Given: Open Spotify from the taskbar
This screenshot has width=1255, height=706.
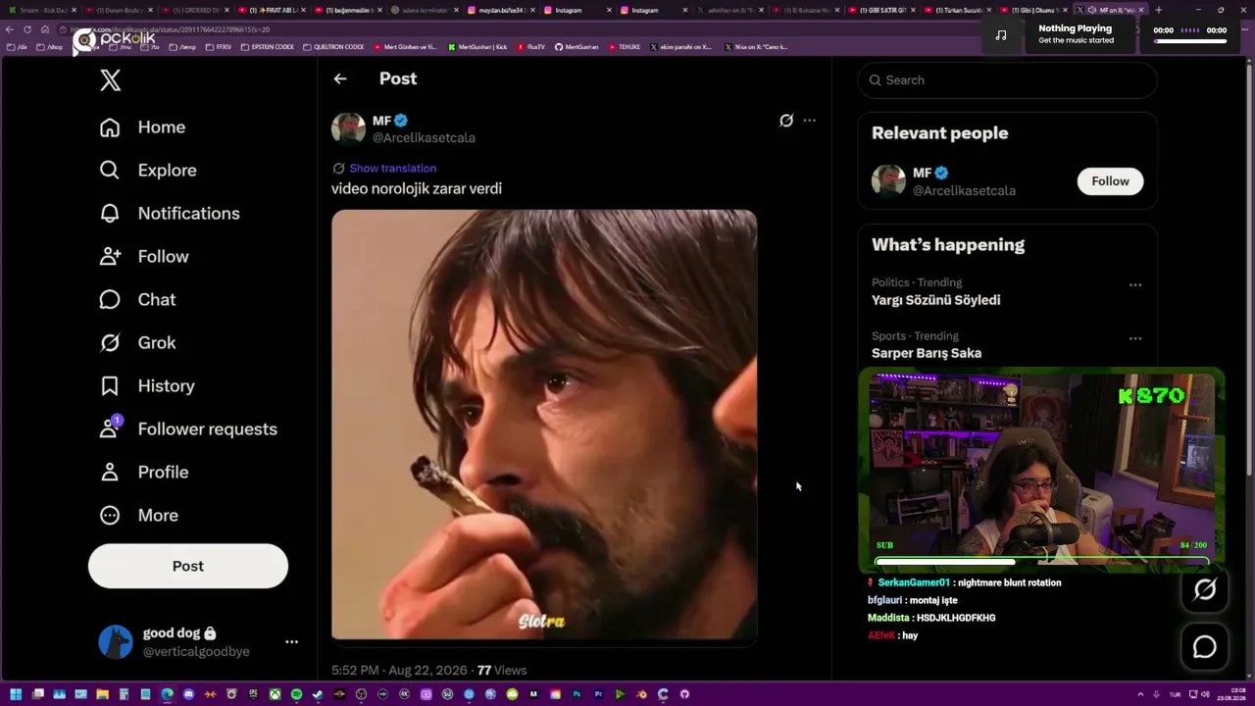Looking at the screenshot, I should click(296, 694).
